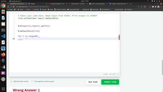Click the Run Code button

point(93,82)
